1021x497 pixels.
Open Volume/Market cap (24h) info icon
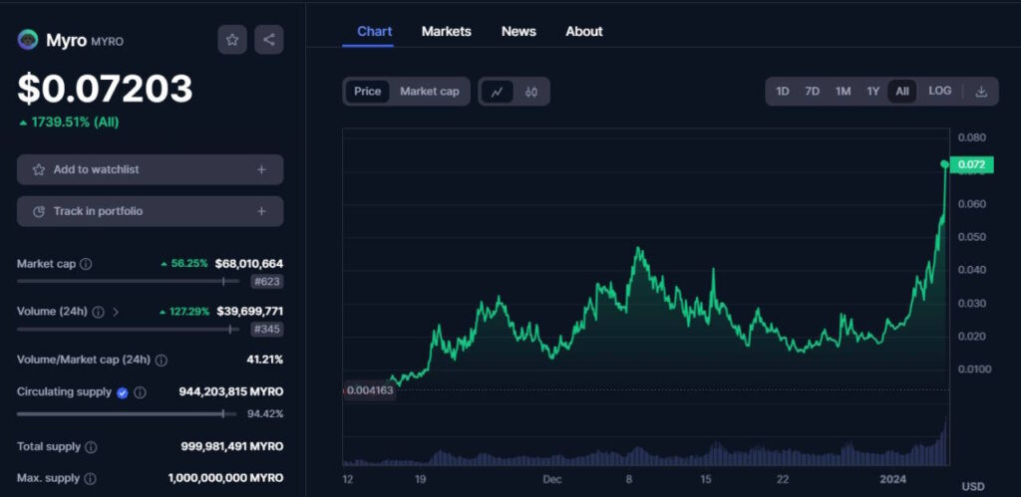click(x=161, y=360)
